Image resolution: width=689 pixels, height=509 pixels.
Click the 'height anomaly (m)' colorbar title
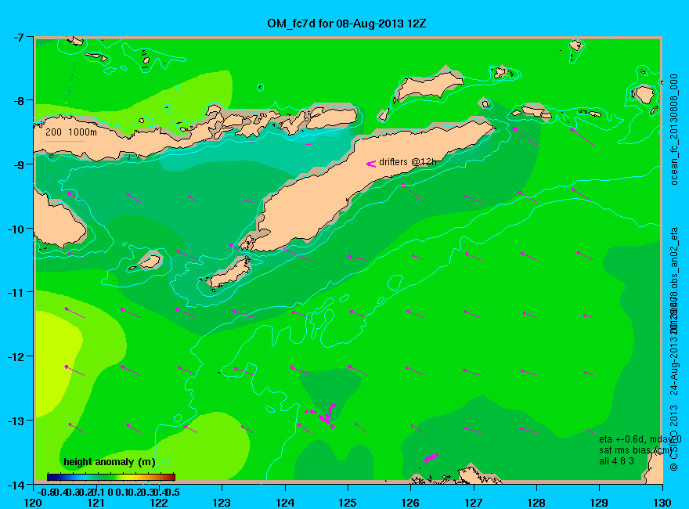coord(110,462)
